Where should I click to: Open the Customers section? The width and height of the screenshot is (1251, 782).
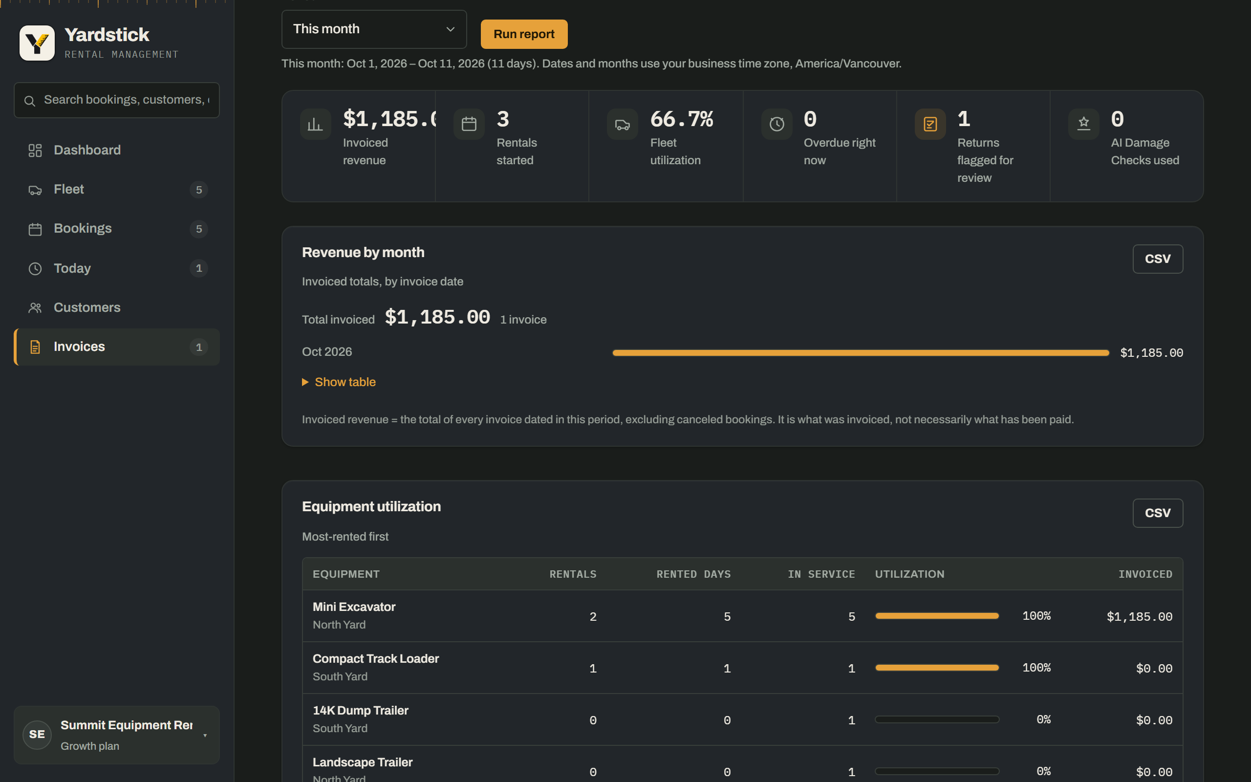point(117,308)
